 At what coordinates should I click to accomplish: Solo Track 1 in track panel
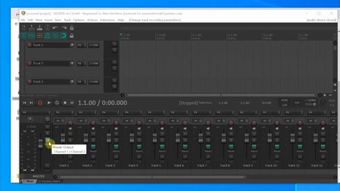click(x=115, y=50)
